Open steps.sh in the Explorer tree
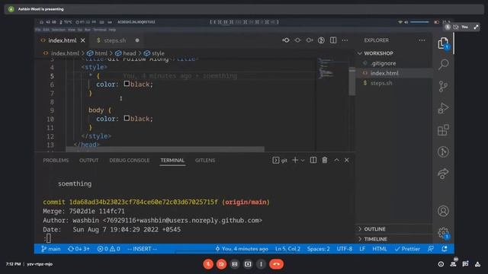Viewport: 488px width, 274px height. tap(381, 83)
